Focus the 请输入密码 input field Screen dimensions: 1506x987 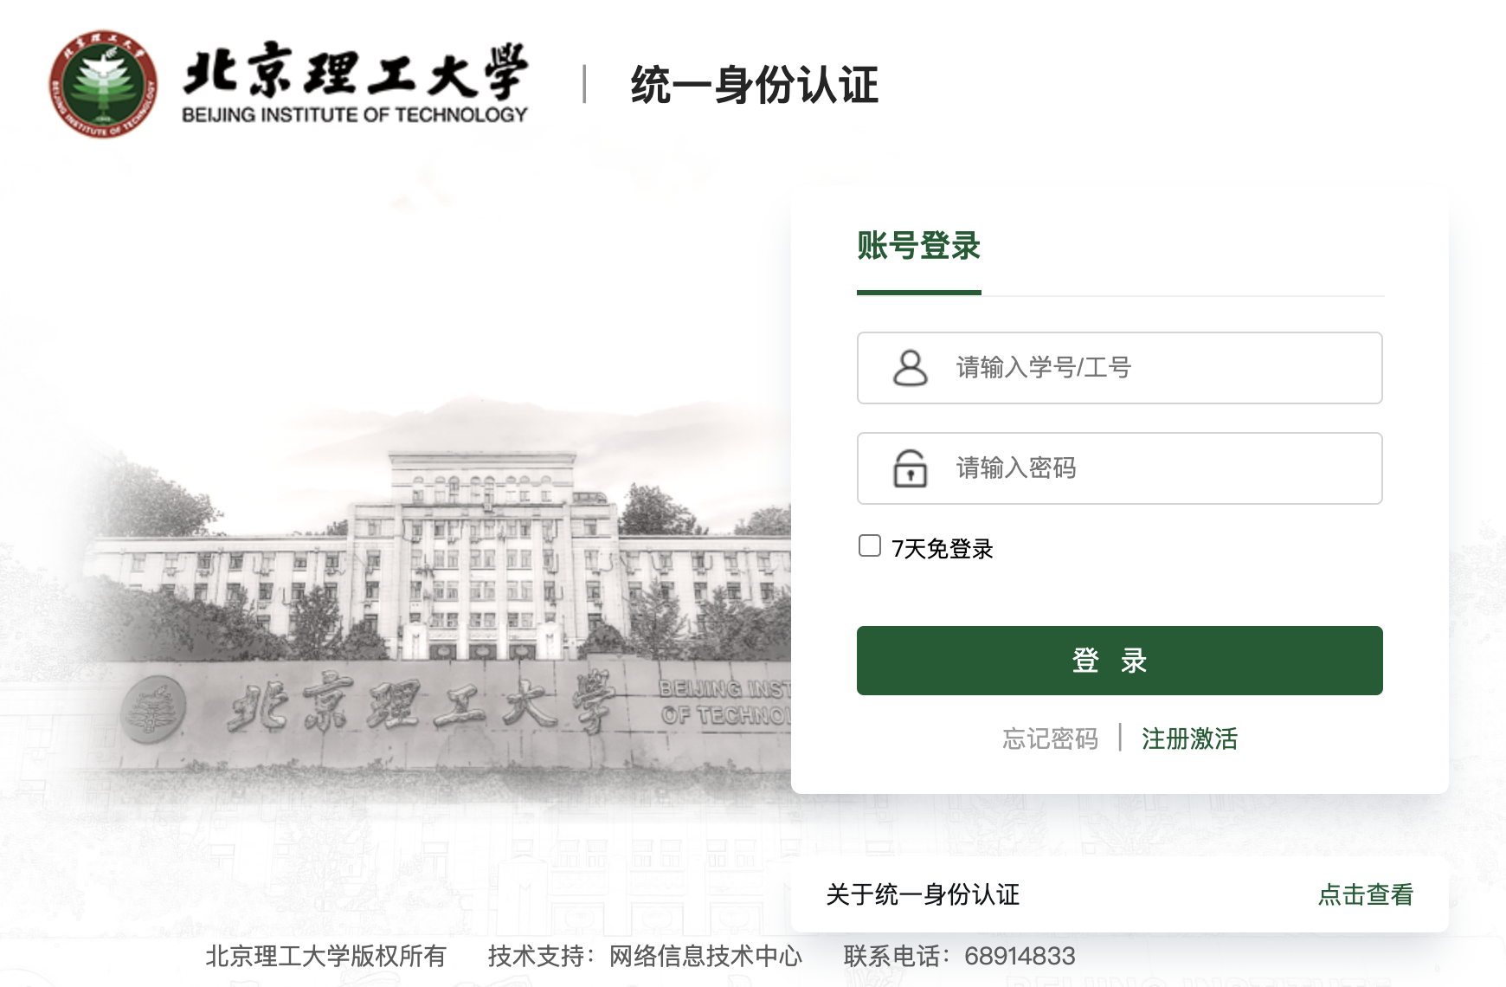coord(1119,468)
